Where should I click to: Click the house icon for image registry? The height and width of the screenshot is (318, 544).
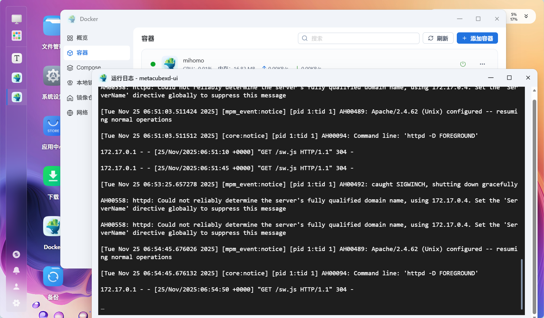[x=70, y=98]
